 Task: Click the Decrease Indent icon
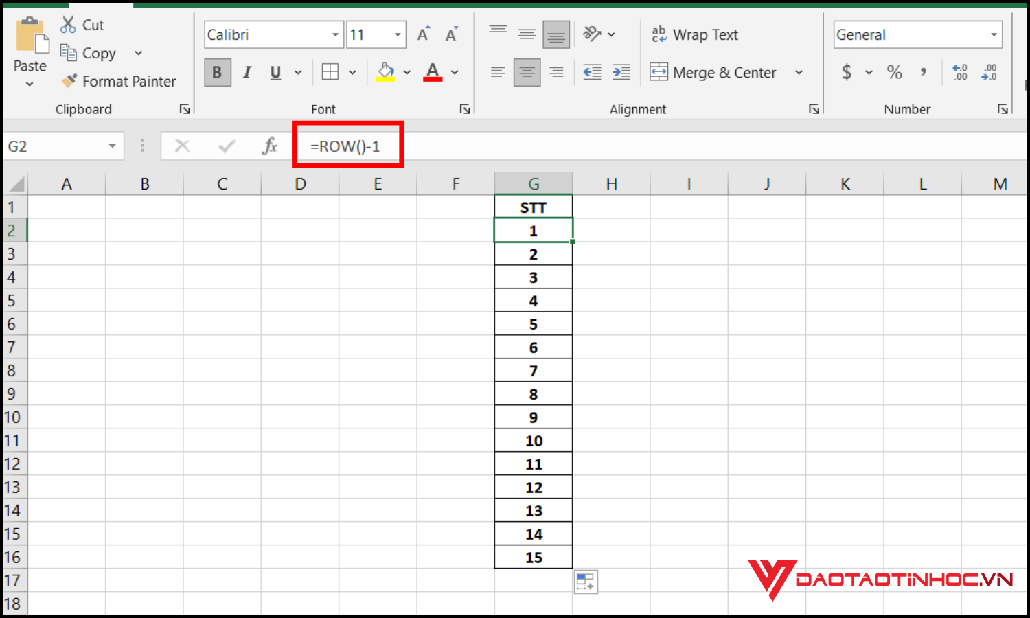tap(591, 72)
